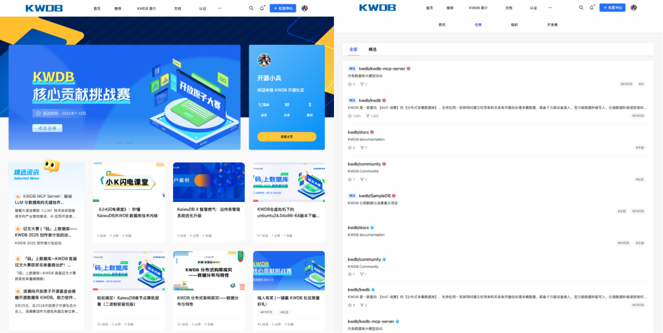663x333 pixels.
Task: Select the 精选 filter tab
Action: point(373,50)
